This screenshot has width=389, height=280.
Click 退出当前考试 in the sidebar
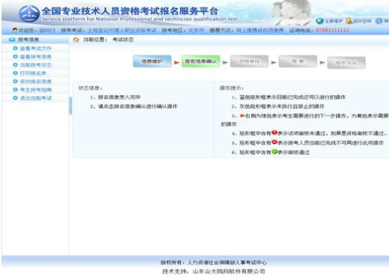click(35, 98)
